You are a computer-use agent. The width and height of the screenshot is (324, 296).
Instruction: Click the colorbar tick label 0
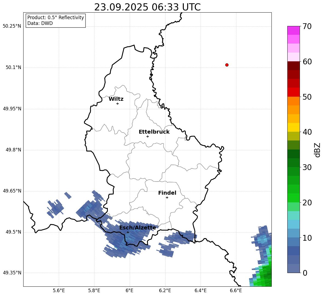305,273
